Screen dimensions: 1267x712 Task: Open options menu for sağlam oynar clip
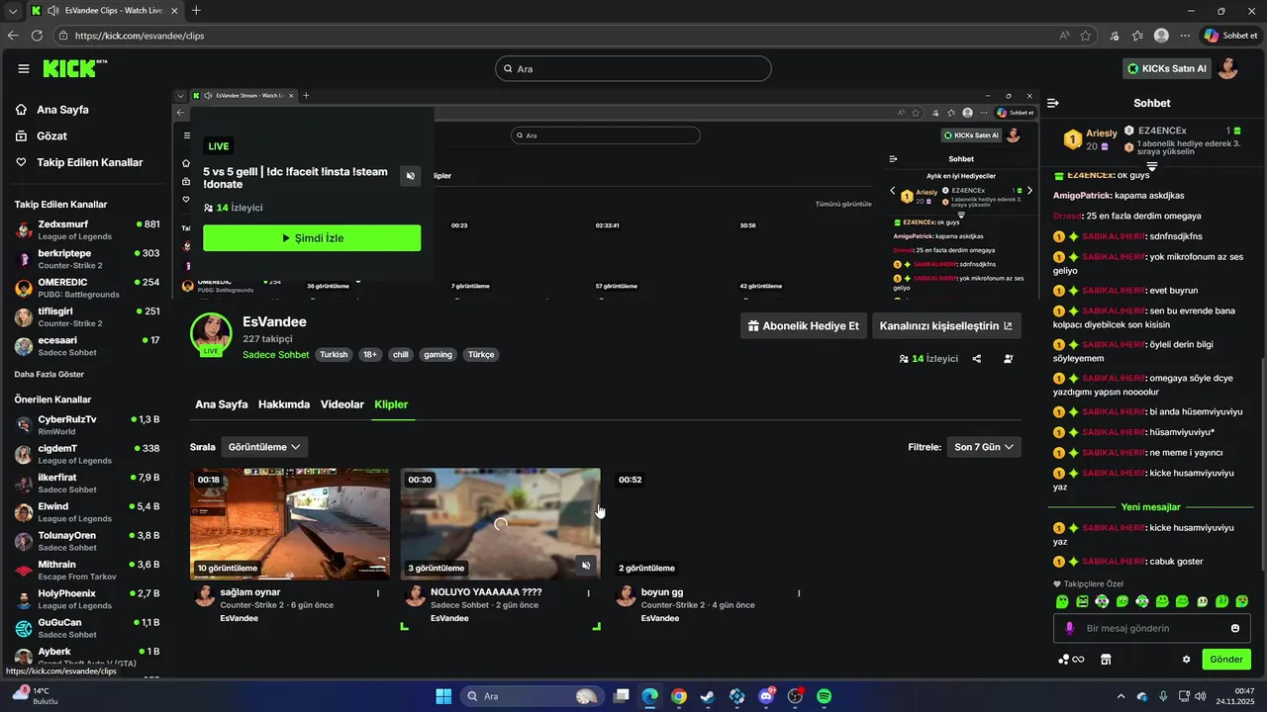tap(378, 593)
